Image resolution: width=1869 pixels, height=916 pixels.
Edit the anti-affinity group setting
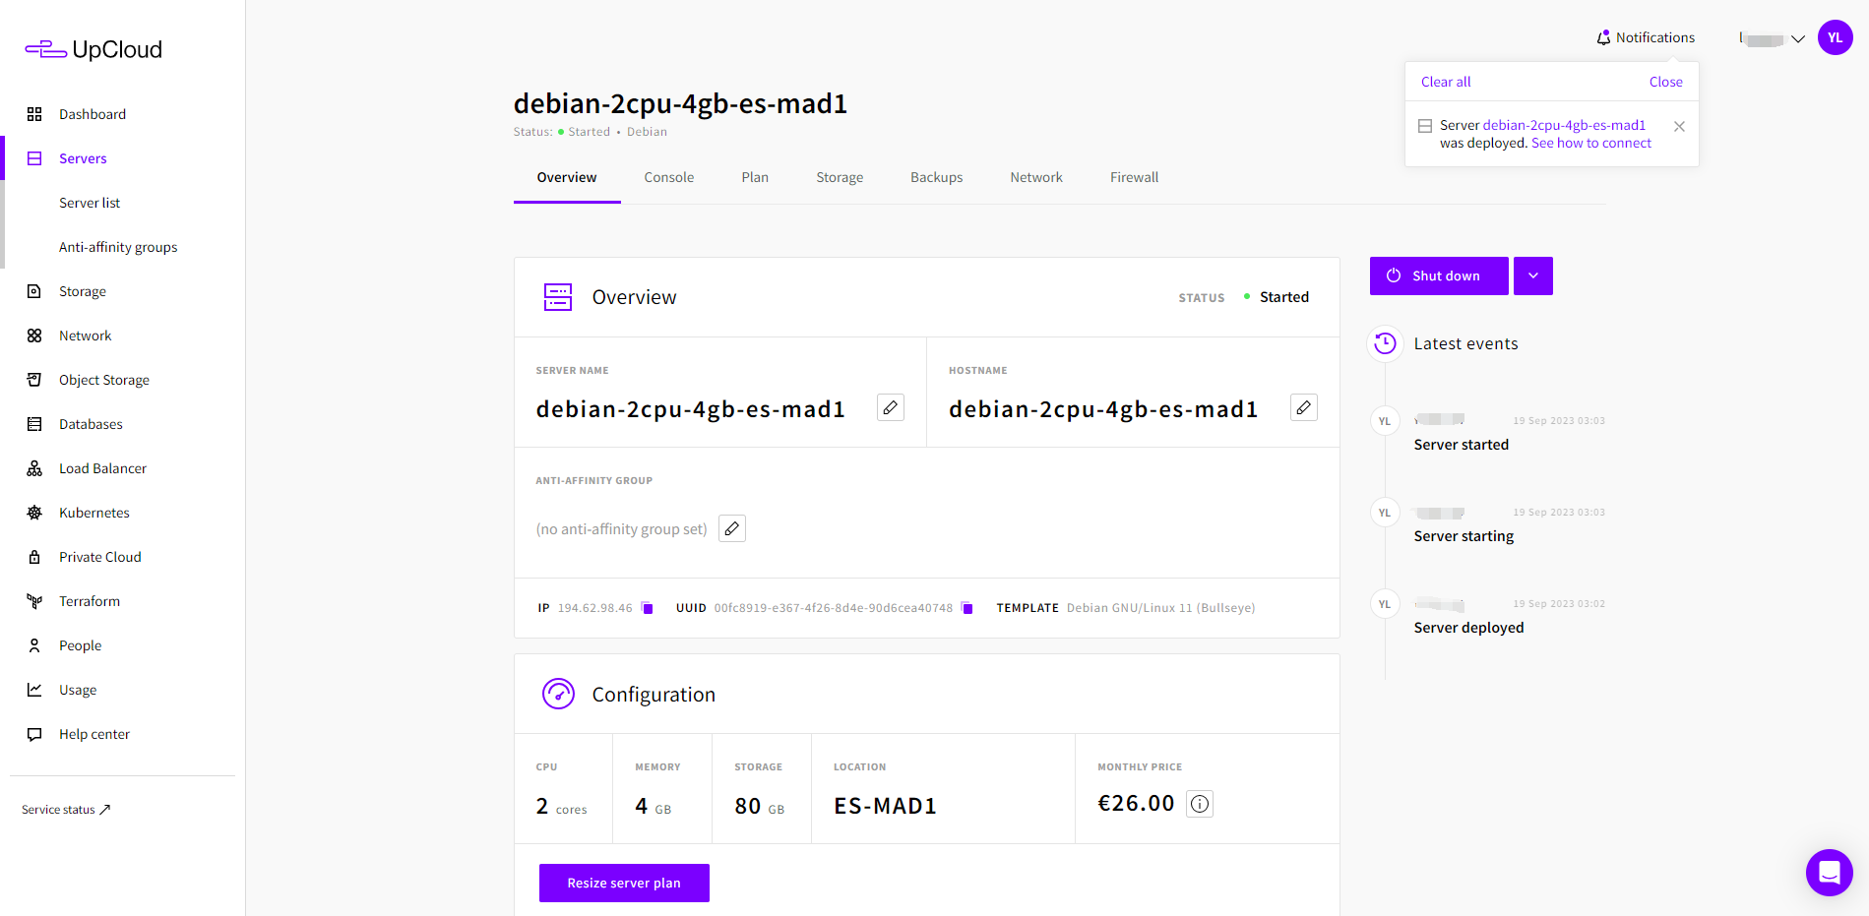point(732,528)
